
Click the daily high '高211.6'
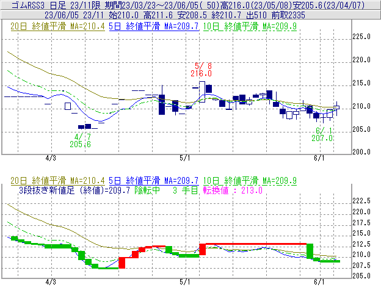158,15
